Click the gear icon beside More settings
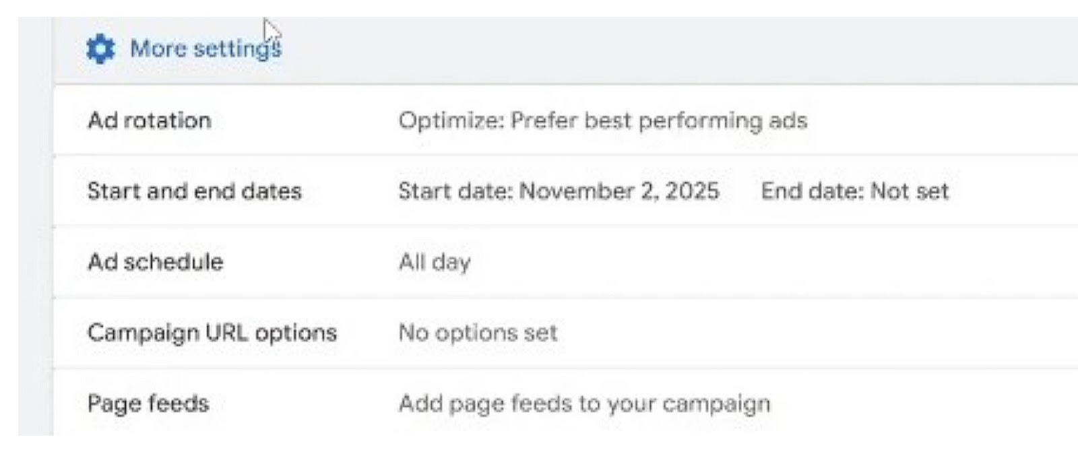 [x=101, y=49]
